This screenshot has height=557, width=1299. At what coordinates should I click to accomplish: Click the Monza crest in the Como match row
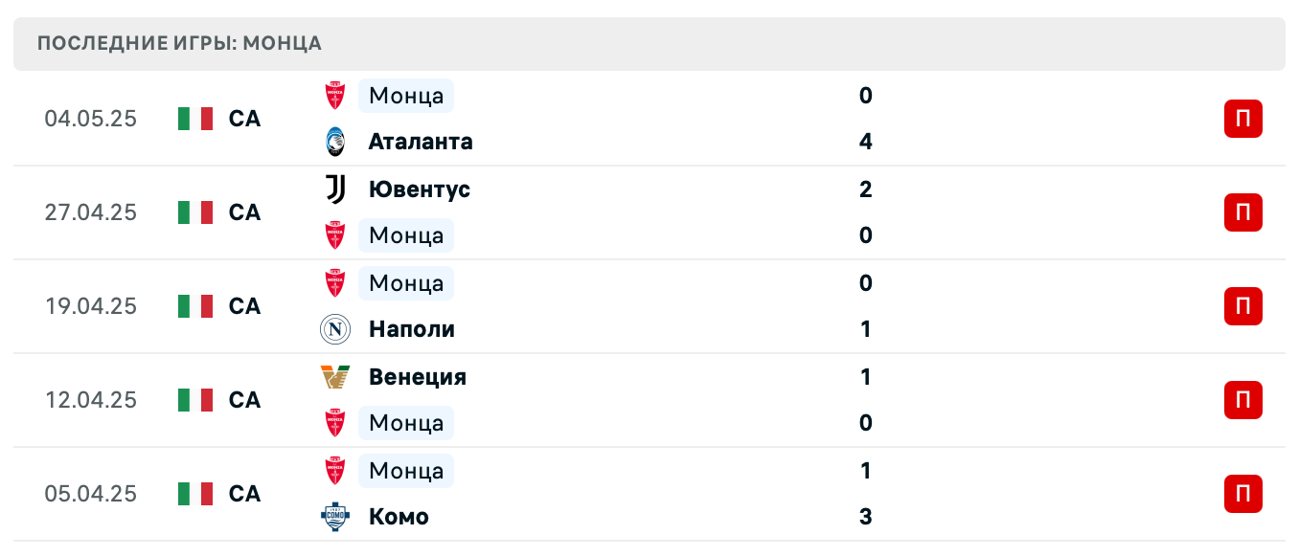[x=334, y=471]
